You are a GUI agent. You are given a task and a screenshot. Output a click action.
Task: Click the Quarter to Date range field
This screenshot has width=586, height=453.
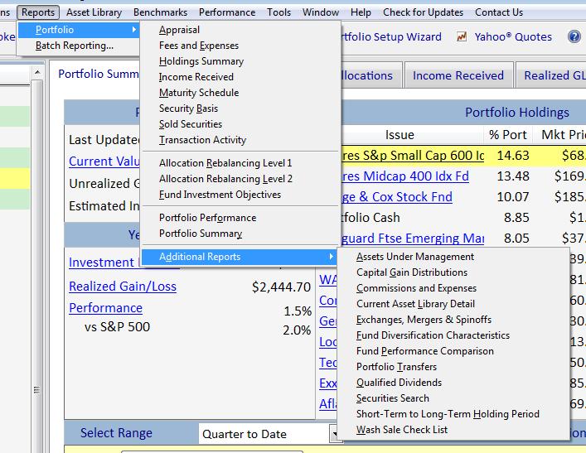pyautogui.click(x=264, y=434)
